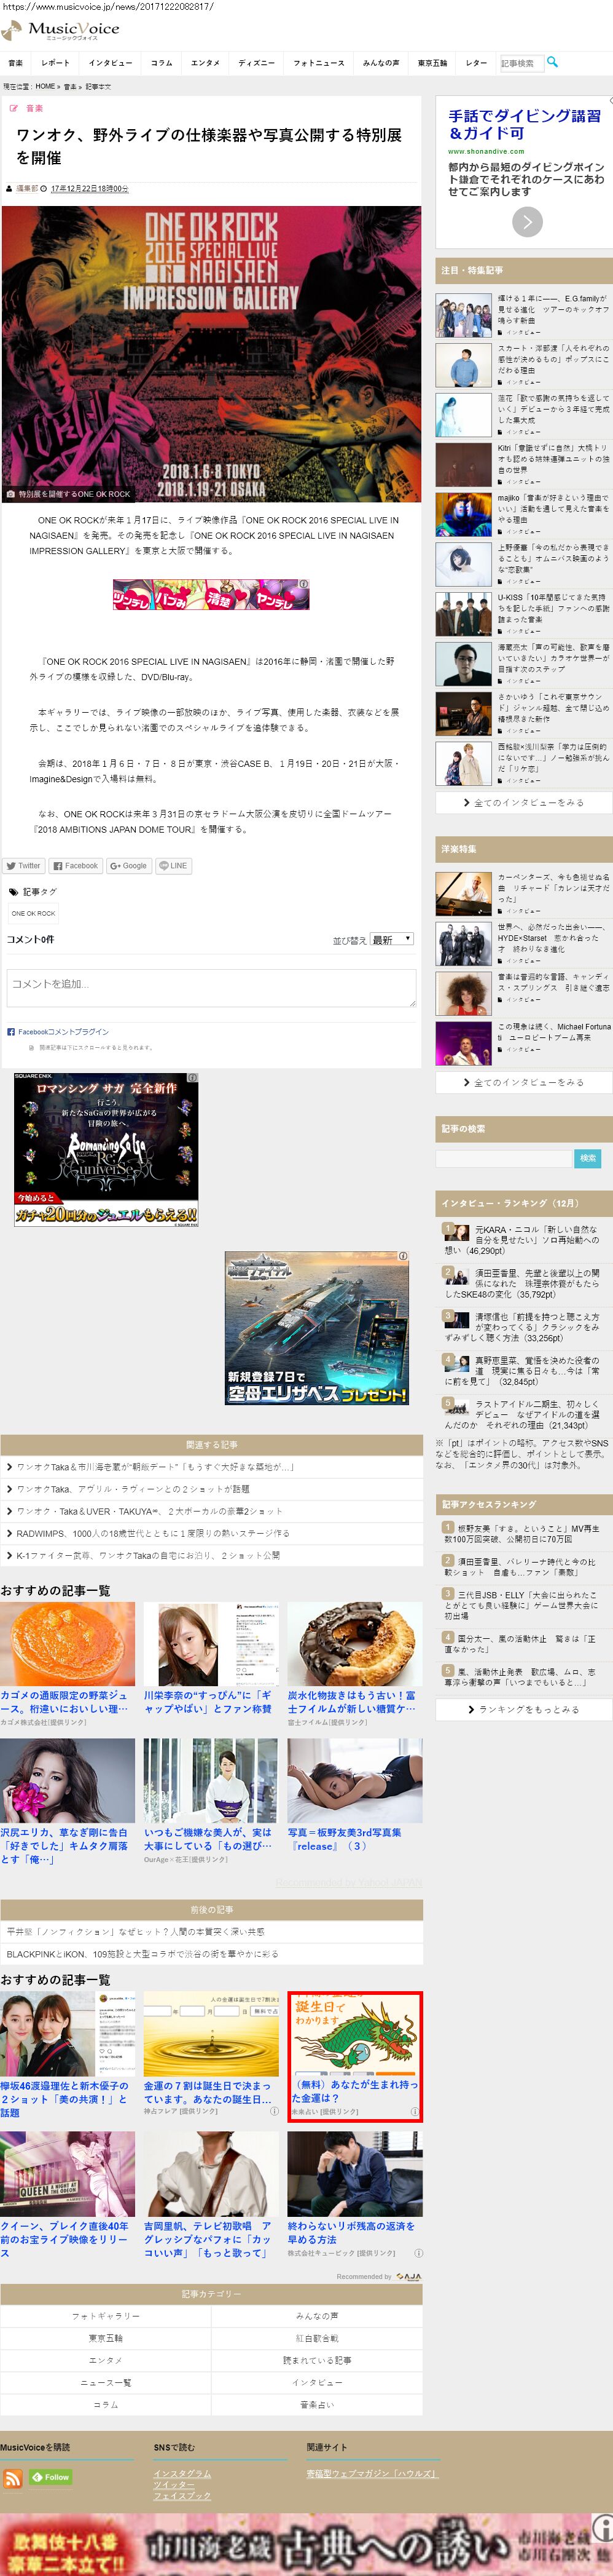Open the 東京五輪 navigation menu item
The image size is (613, 2576).
click(x=432, y=63)
